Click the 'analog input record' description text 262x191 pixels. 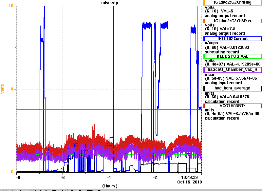[223, 83]
